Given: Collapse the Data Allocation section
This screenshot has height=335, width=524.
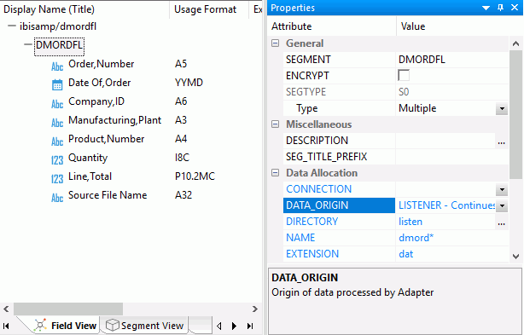Looking at the screenshot, I should click(275, 172).
